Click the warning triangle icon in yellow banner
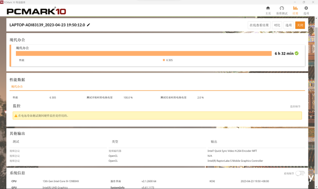This screenshot has height=189, width=318. 16,116
